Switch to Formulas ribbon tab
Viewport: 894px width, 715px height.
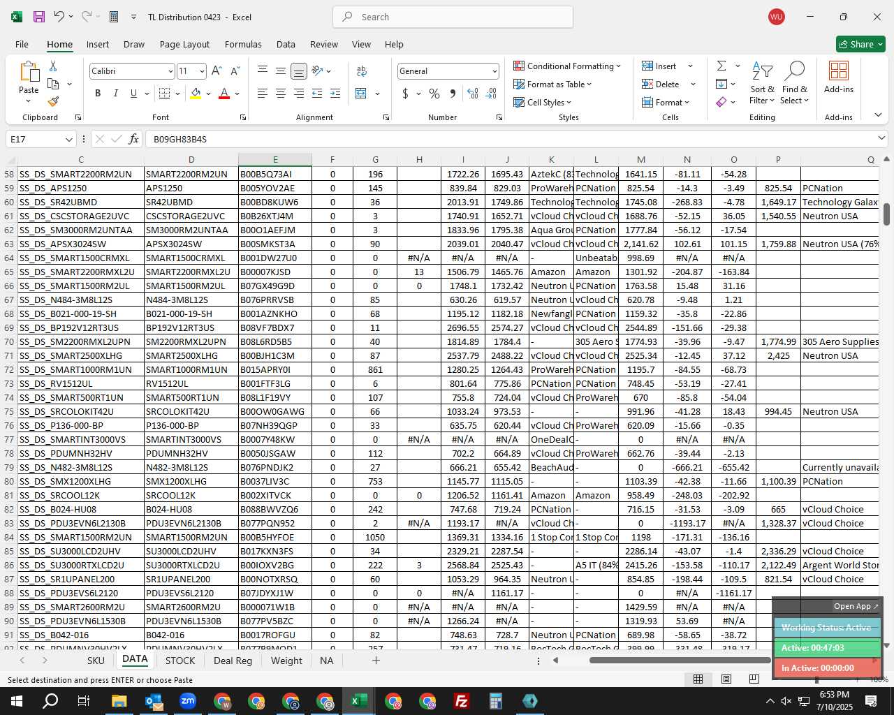click(x=243, y=44)
